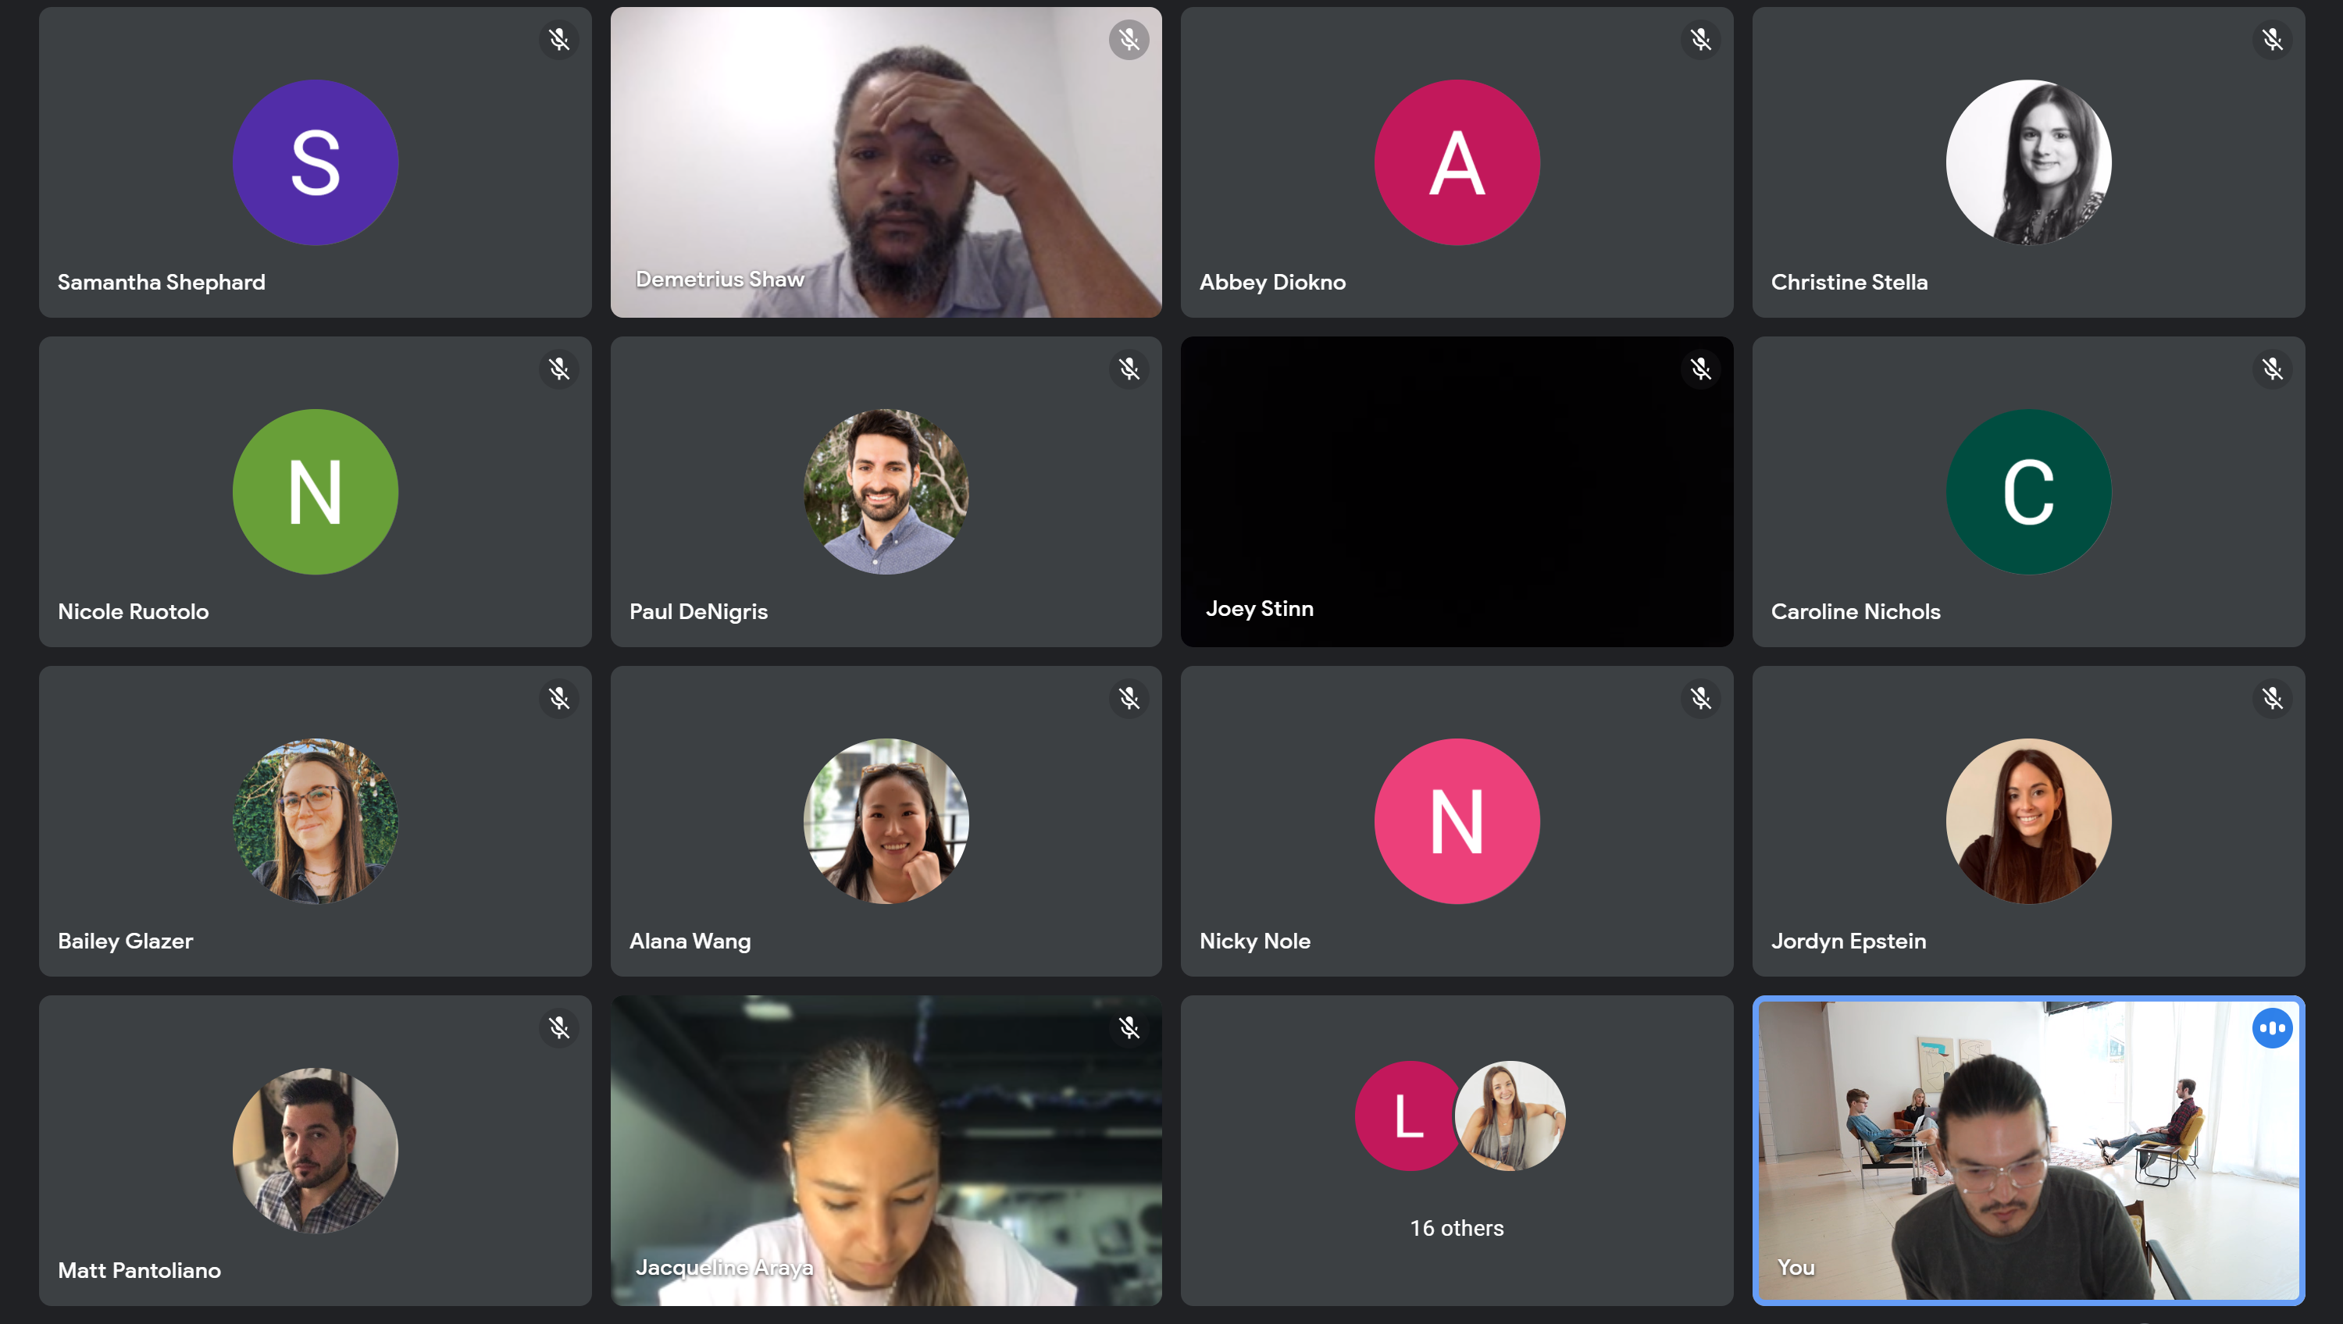Viewport: 2343px width, 1324px height.
Task: Click the name label Samantha Shephard
Action: [161, 282]
